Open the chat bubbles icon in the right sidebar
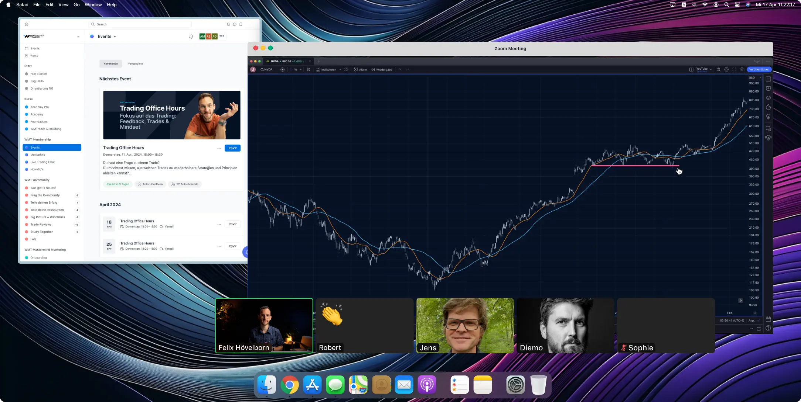 click(x=768, y=129)
